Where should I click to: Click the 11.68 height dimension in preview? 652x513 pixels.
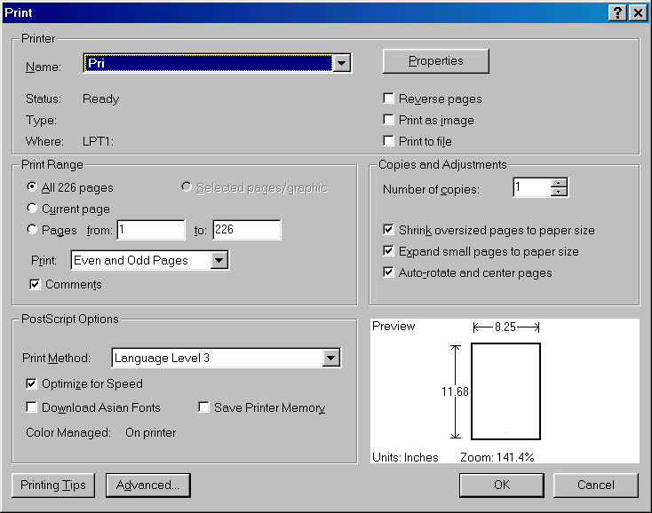pos(455,391)
